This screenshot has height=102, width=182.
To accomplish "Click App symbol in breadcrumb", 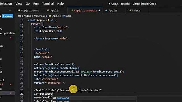I will coord(69,16).
